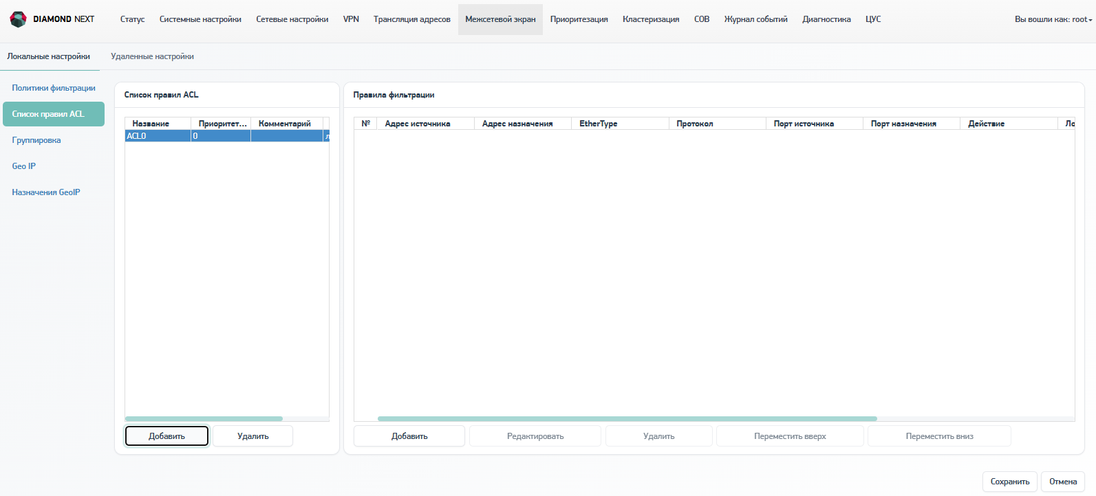This screenshot has height=496, width=1096.
Task: Open the ЦУС section
Action: click(873, 19)
